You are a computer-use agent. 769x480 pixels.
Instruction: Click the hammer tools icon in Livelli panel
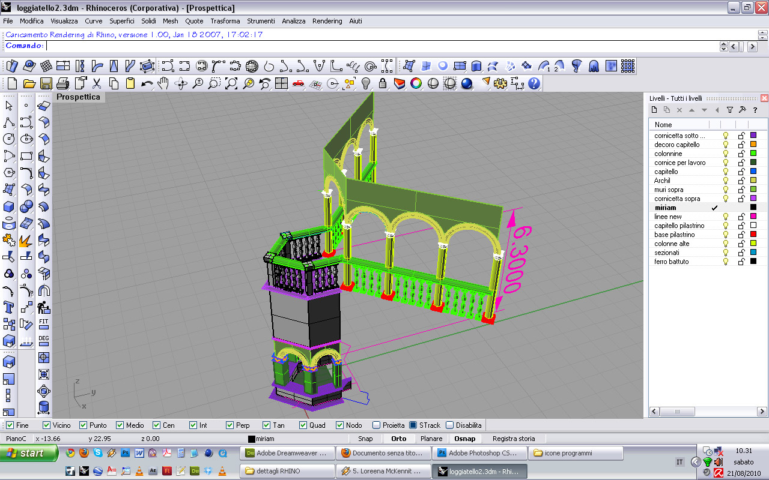coord(743,110)
